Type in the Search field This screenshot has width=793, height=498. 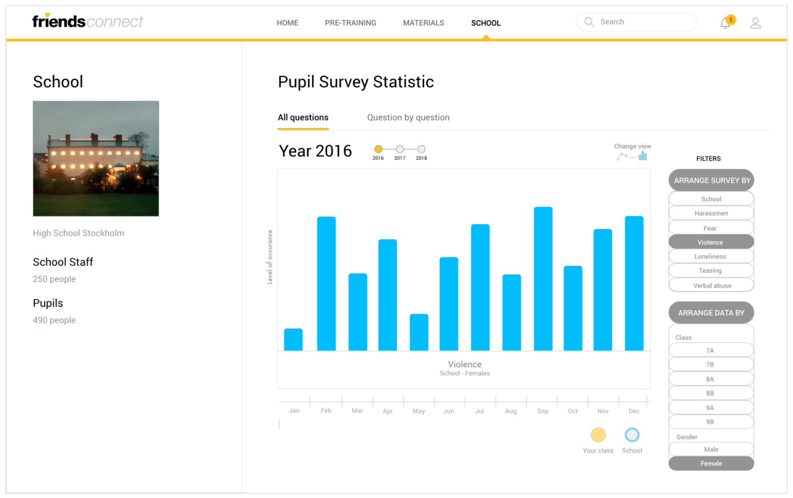click(x=637, y=22)
